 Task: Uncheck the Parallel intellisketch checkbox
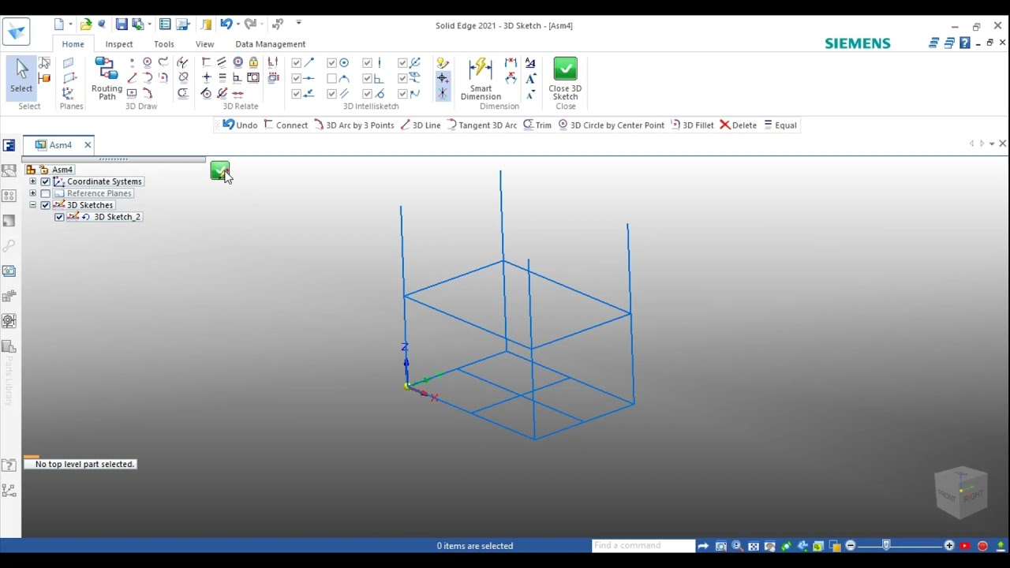pos(331,93)
